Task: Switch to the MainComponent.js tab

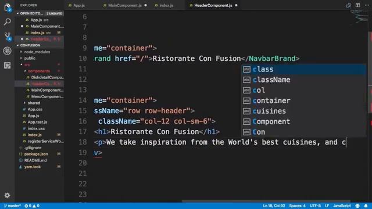Action: click(x=125, y=5)
